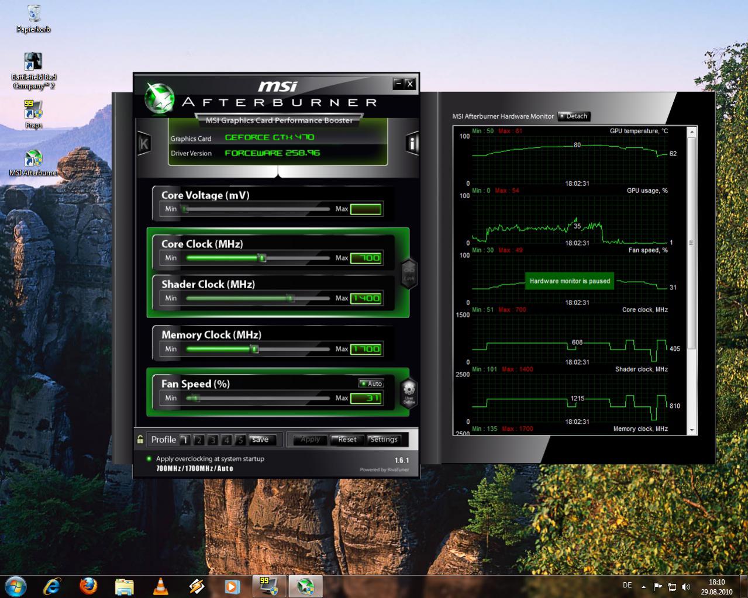The width and height of the screenshot is (748, 598).
Task: Save the current profile
Action: pos(261,440)
